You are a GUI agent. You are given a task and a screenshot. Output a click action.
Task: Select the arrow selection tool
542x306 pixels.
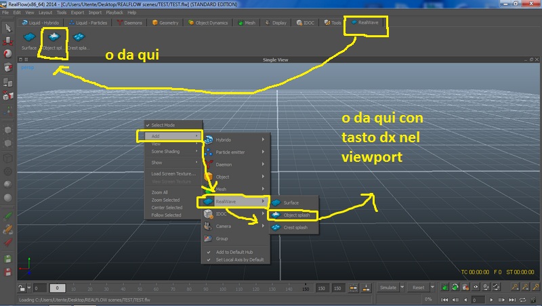(x=7, y=28)
